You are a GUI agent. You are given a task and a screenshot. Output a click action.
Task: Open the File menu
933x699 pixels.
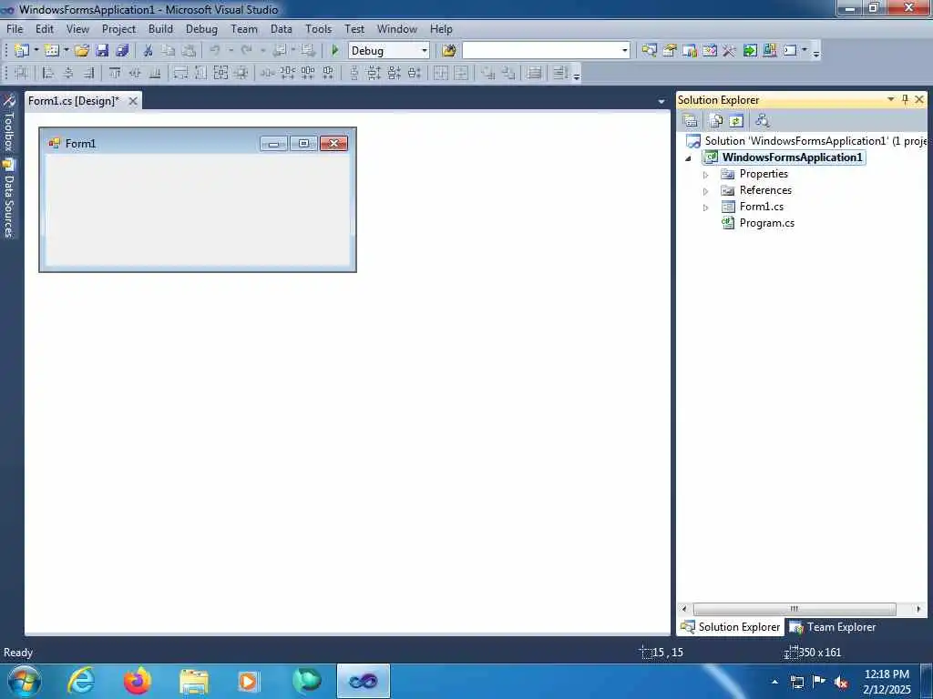(15, 28)
